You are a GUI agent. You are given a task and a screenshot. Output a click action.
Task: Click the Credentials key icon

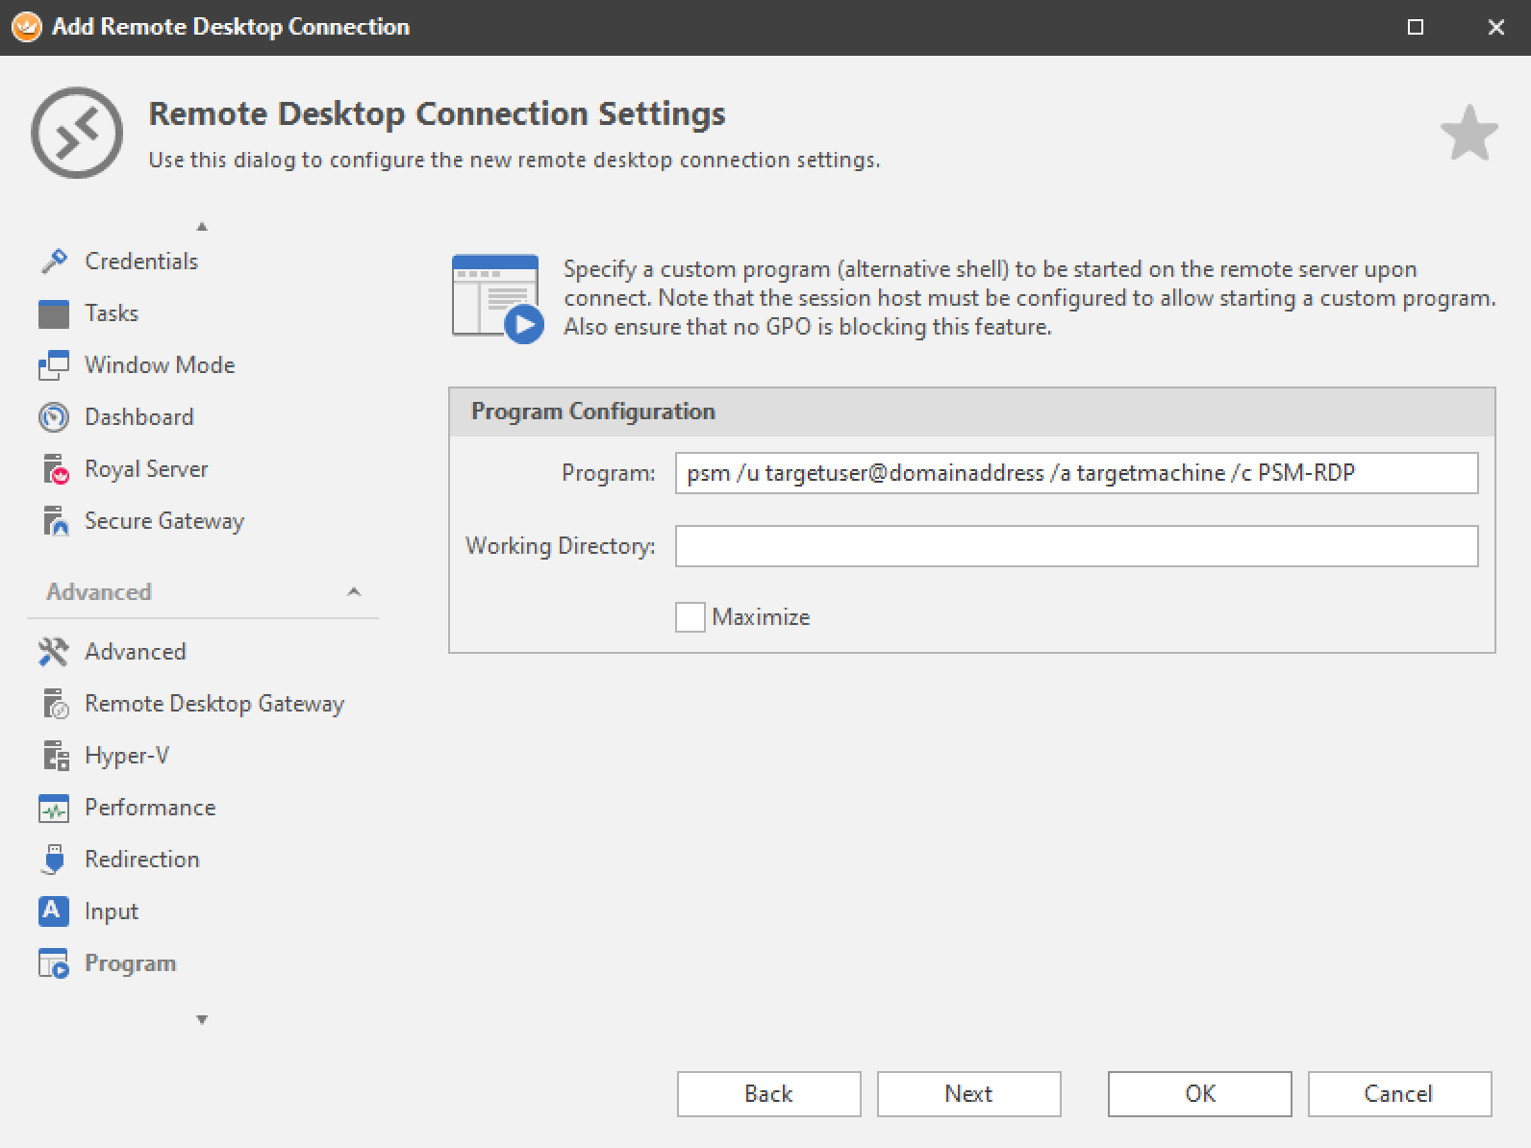[x=54, y=261]
